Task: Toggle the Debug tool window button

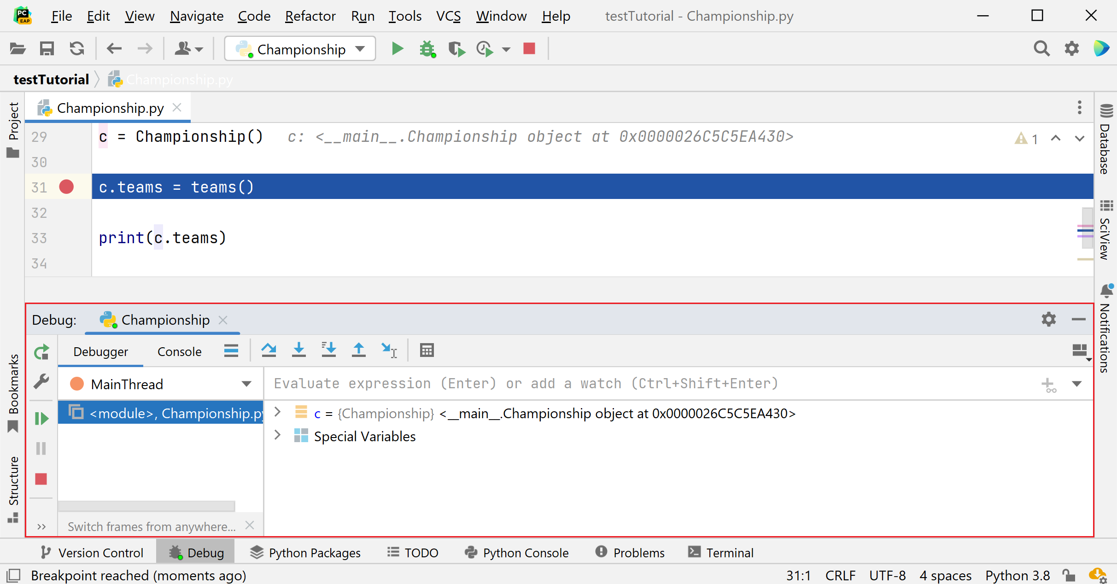Action: 196,552
